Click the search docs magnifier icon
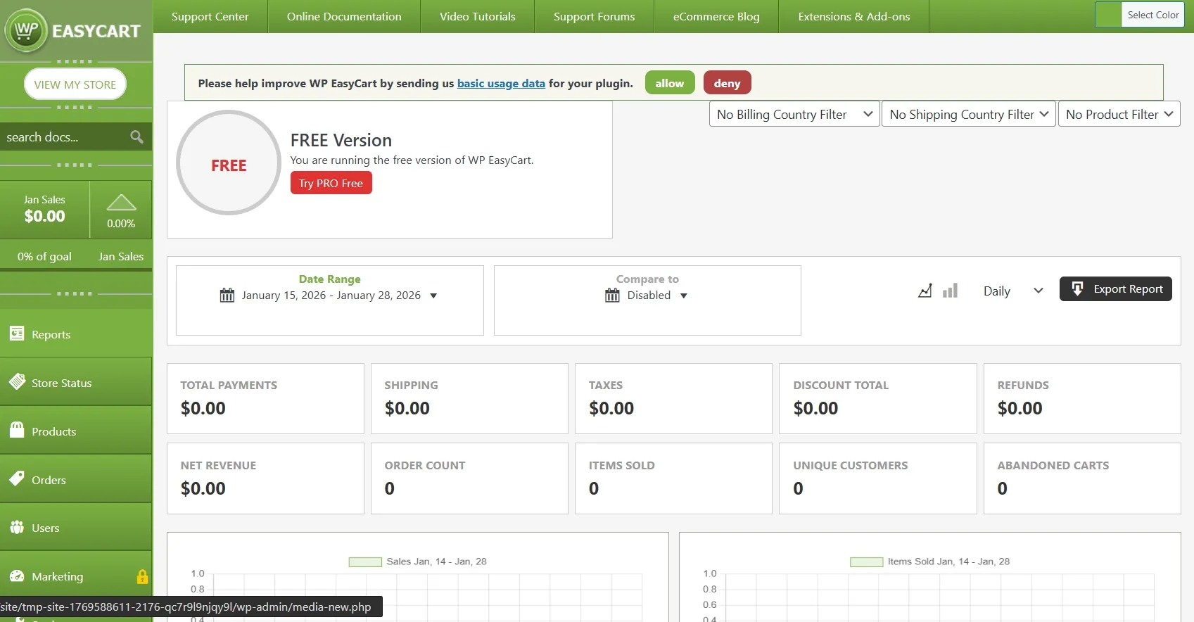 [136, 137]
